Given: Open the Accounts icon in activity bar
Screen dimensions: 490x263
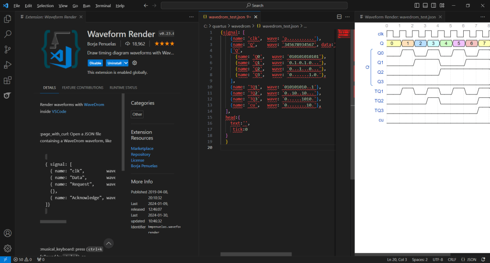Looking at the screenshot, I should [x=8, y=233].
